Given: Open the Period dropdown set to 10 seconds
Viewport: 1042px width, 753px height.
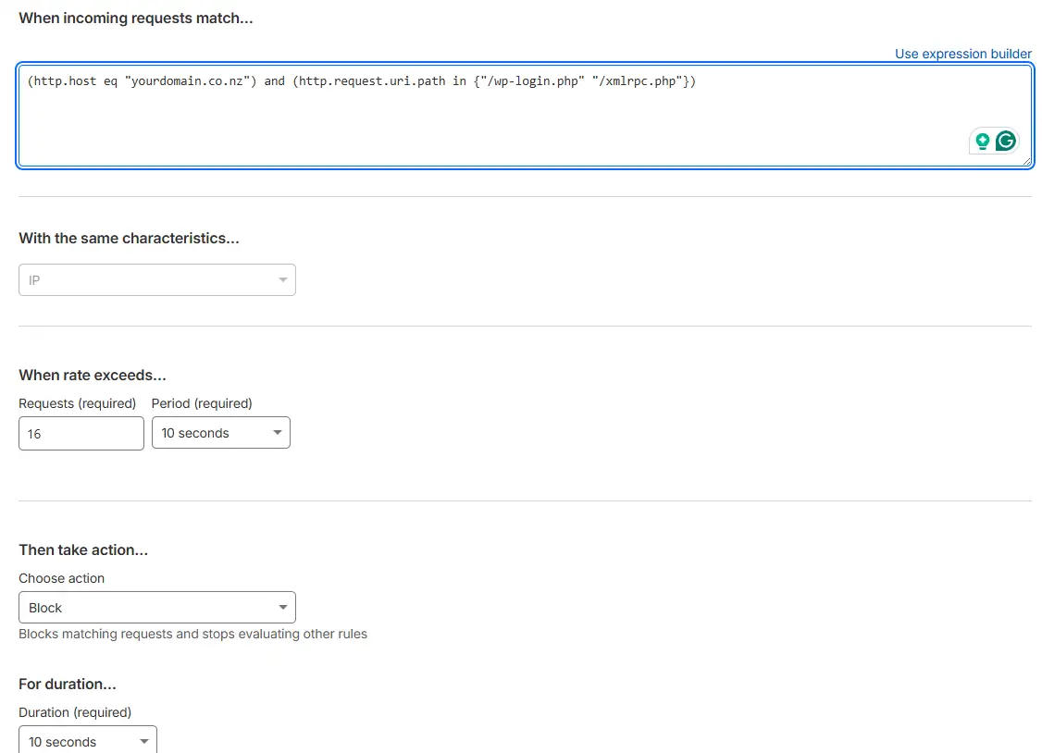Looking at the screenshot, I should 220,433.
